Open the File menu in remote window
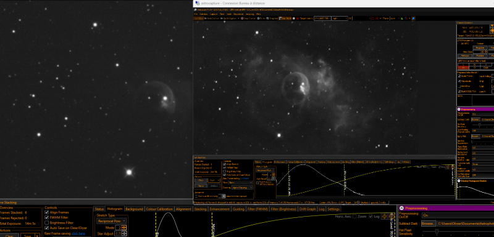Image resolution: width=494 pixels, height=237 pixels. [x=196, y=14]
